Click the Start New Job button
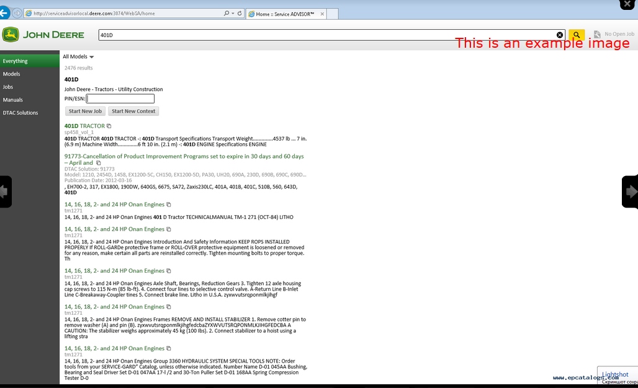 tap(85, 111)
